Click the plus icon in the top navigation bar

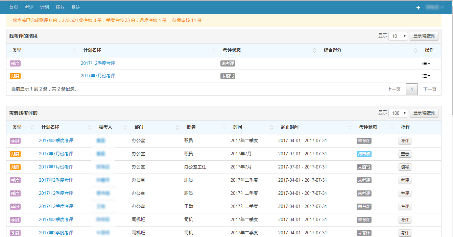[418, 7]
